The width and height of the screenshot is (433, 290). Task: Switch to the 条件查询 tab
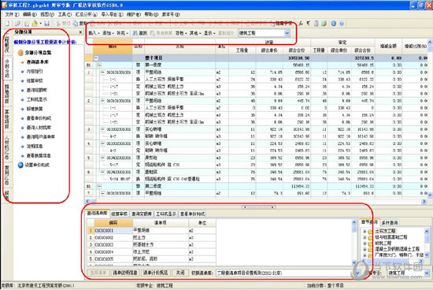390,222
